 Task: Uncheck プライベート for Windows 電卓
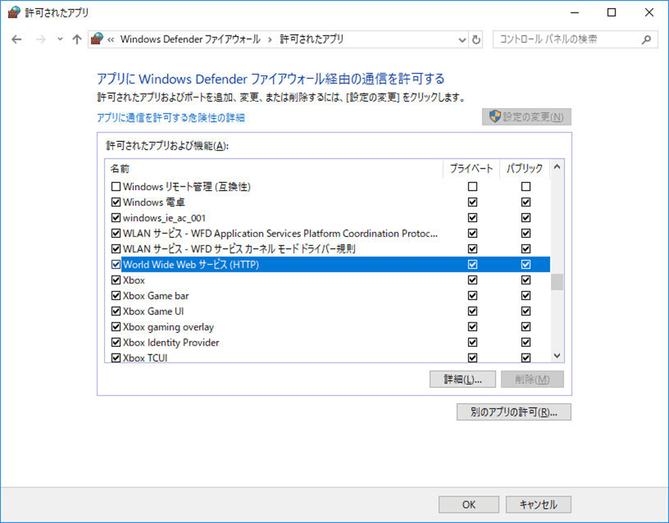(472, 202)
